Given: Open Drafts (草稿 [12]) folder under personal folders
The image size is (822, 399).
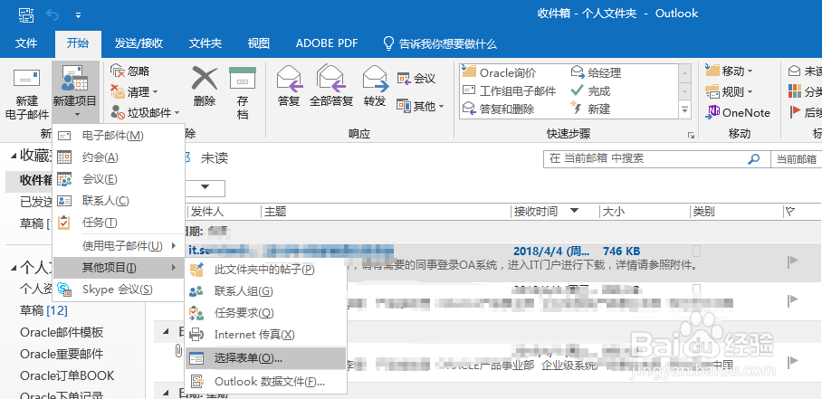Looking at the screenshot, I should [x=43, y=310].
